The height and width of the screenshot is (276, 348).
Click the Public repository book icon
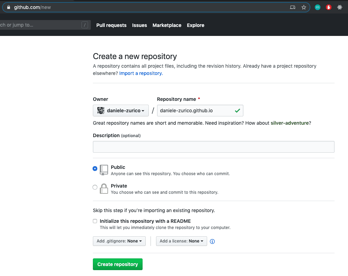point(104,170)
